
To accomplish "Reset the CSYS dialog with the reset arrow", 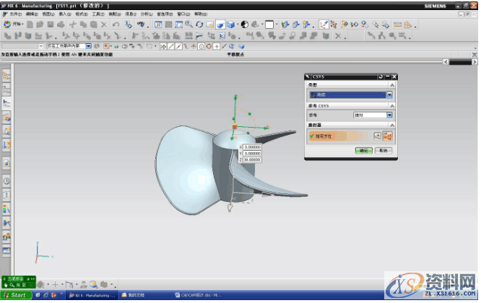I will [381, 76].
